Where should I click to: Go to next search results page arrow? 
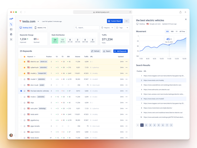point(171,125)
